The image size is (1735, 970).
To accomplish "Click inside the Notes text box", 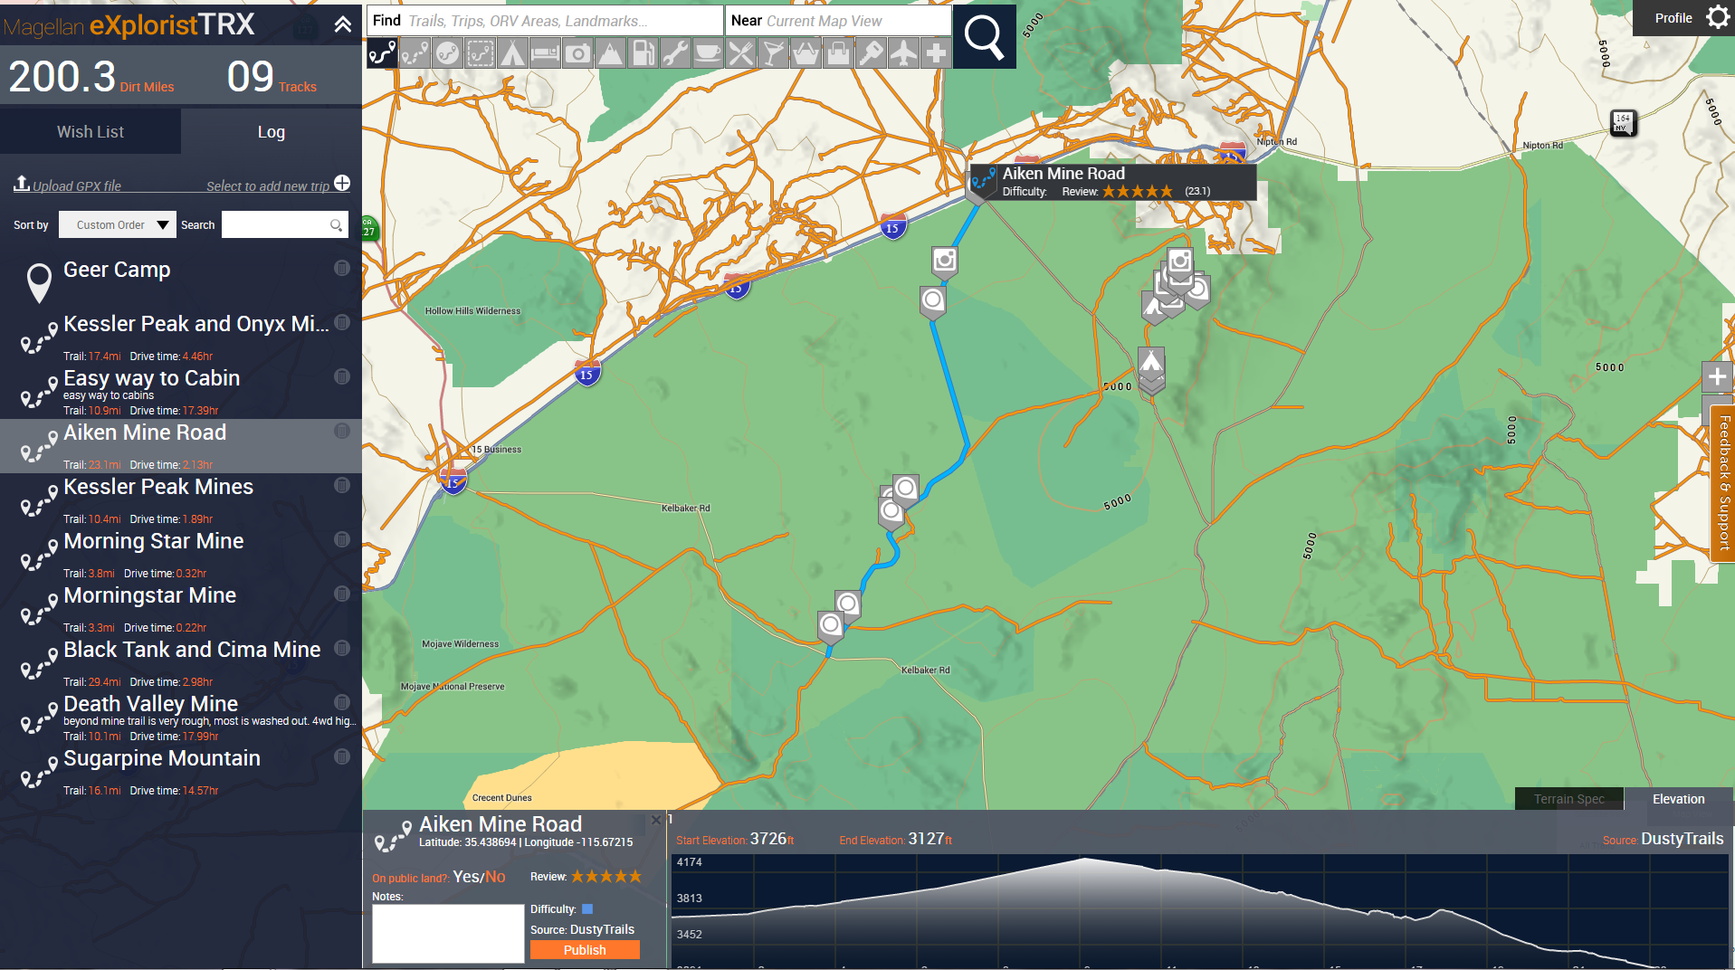I will click(x=447, y=932).
